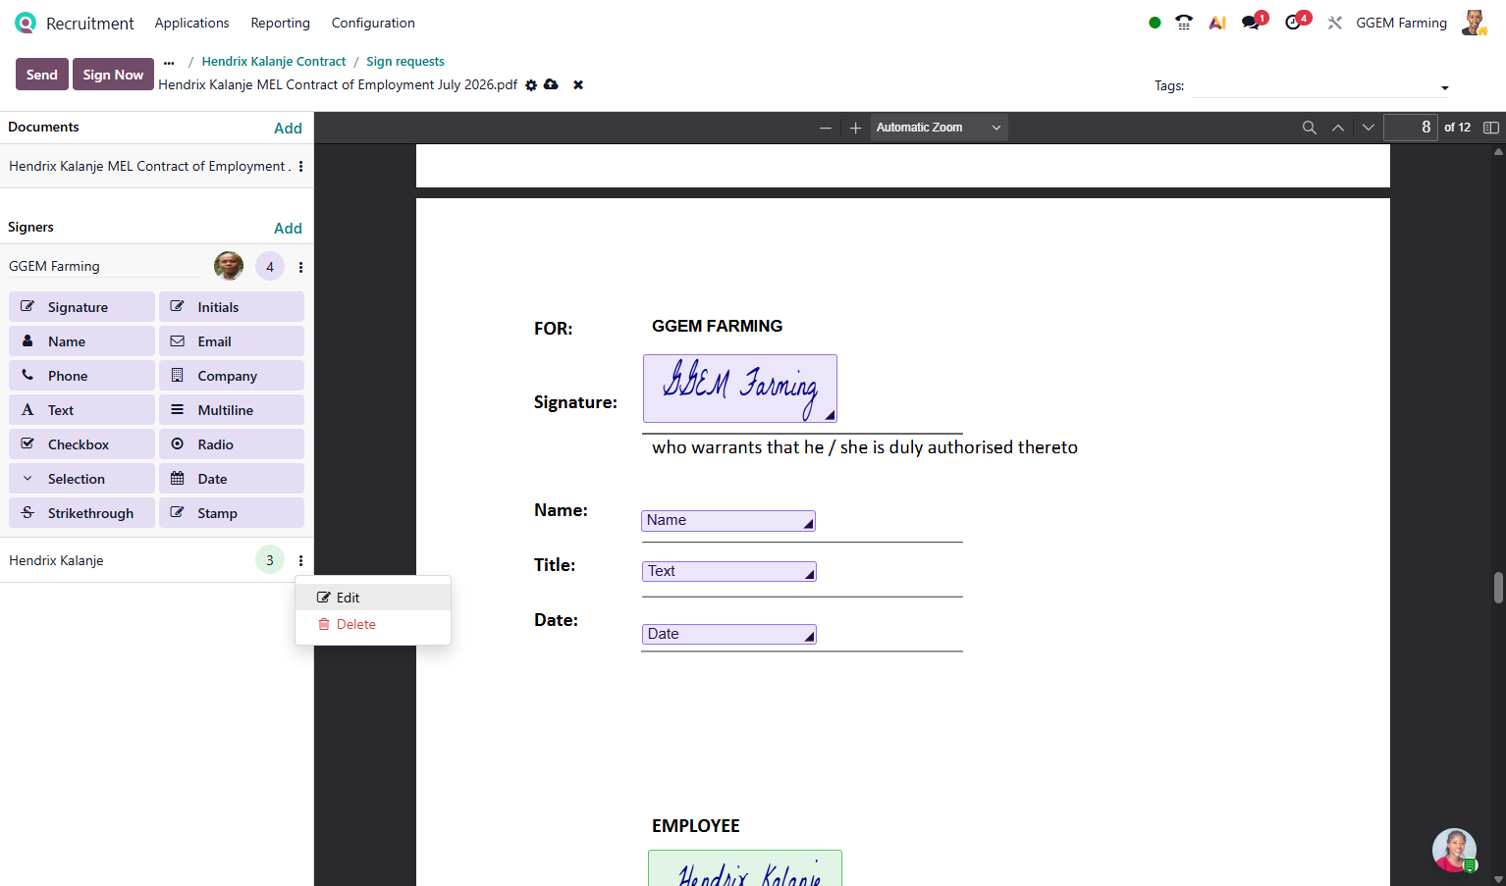Zoom out the PDF with minus icon
The width and height of the screenshot is (1506, 886).
(x=826, y=128)
